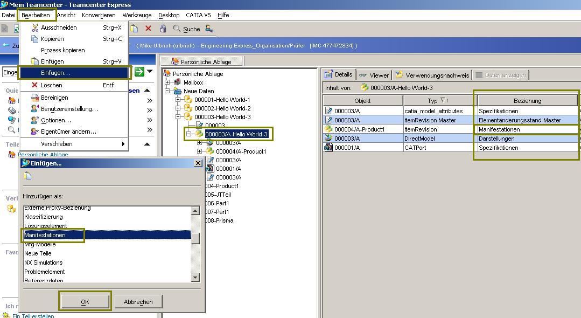
Task: Click the down arrow of the dialog list scrollbar
Action: click(x=195, y=277)
